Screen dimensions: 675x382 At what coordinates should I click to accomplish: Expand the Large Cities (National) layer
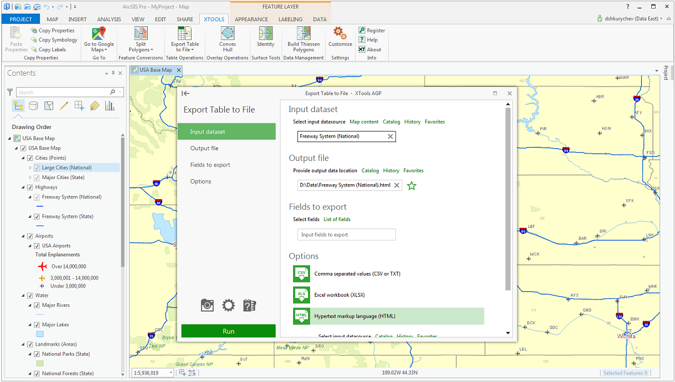click(x=30, y=168)
